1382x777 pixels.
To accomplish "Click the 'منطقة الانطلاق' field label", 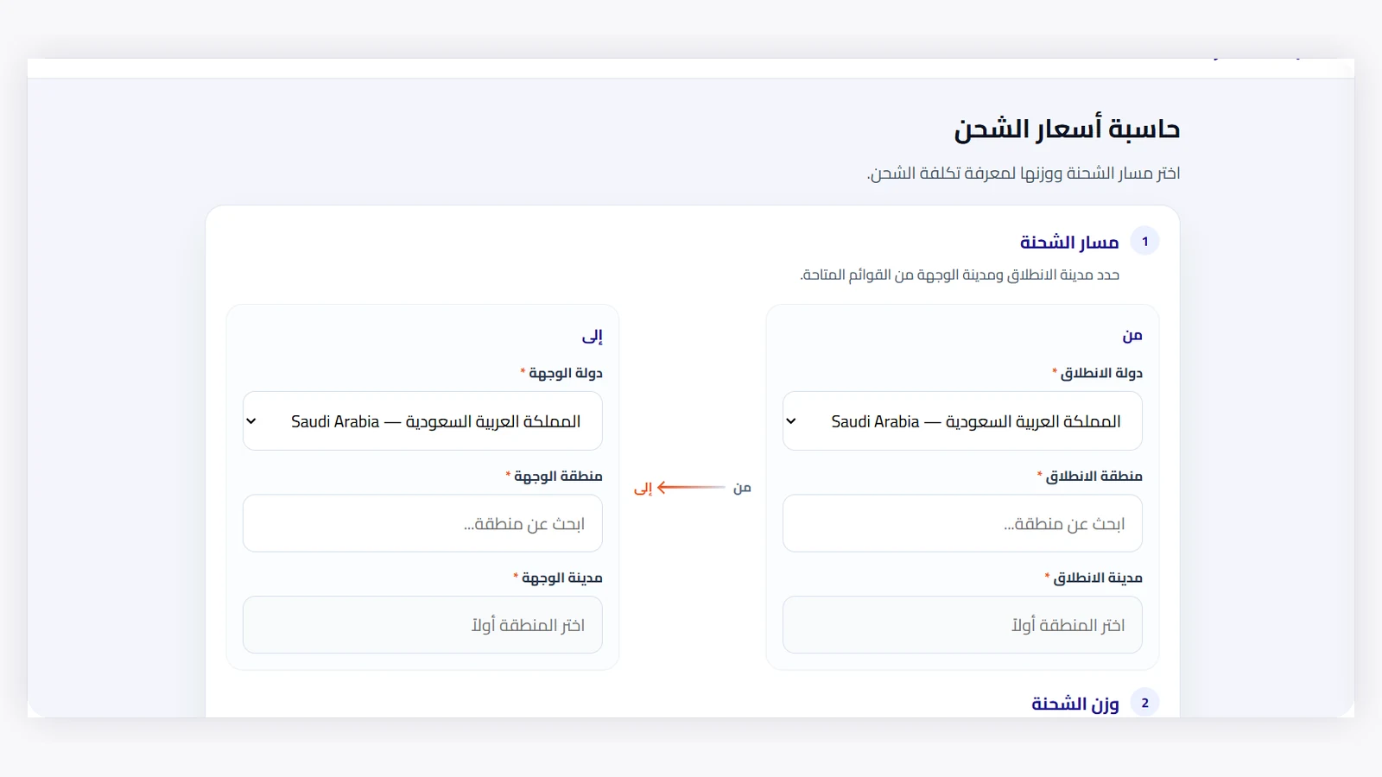I will click(1094, 476).
